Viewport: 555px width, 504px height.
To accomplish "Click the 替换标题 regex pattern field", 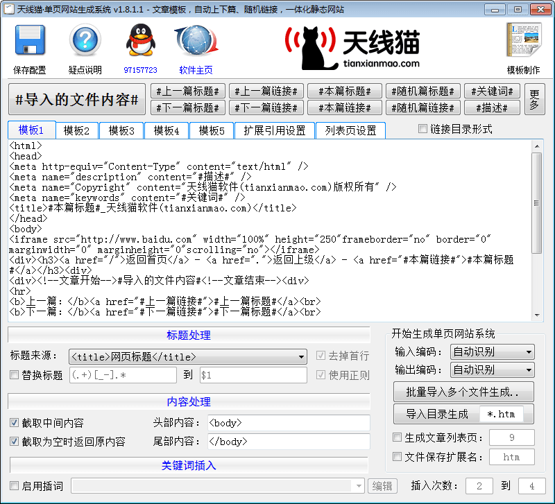I will (123, 375).
